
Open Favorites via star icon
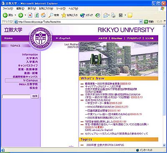point(64,15)
